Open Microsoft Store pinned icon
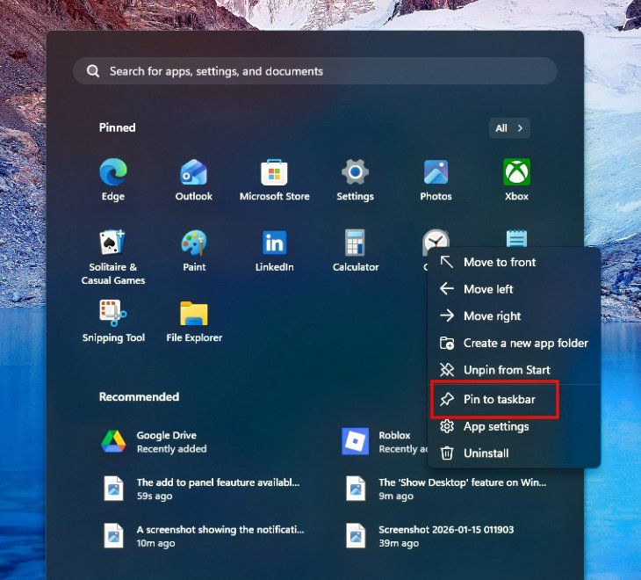 [274, 180]
